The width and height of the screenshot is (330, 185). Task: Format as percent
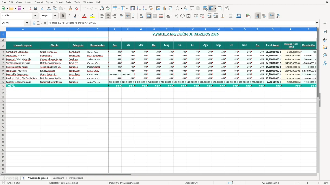point(176,16)
